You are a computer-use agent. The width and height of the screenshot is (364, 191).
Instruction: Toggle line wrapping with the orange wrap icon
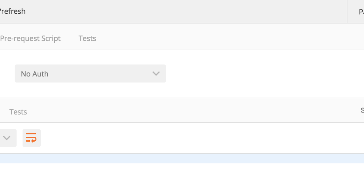coord(32,138)
